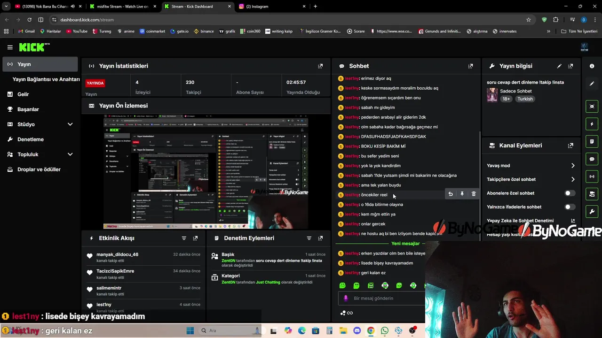Open the chat settings dots icon below message box
This screenshot has width=602, height=338.
343,313
